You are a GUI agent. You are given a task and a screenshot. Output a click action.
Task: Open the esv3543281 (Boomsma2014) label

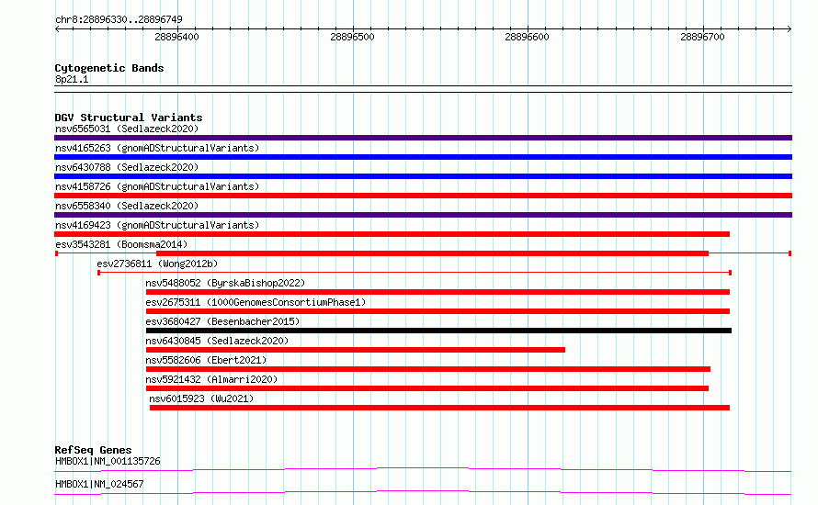121,244
